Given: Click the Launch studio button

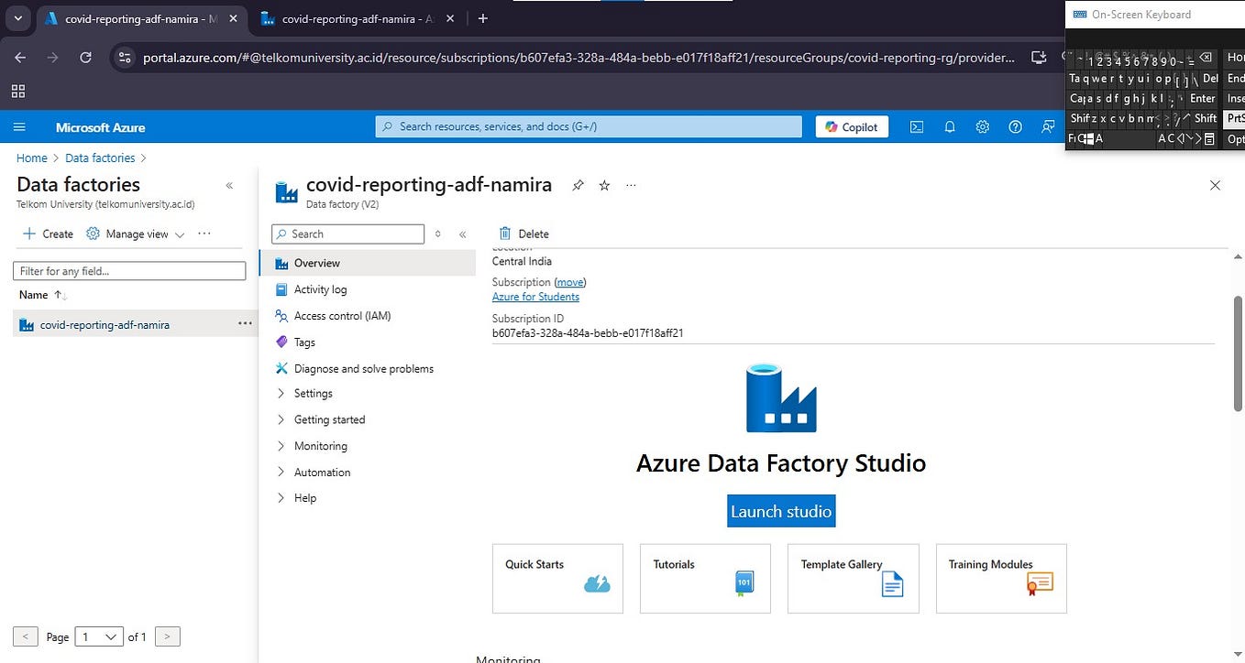Looking at the screenshot, I should (780, 511).
